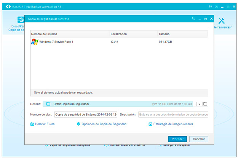Open Horario: Fuera schedule settings
Screen dimensions: 238x159
[45, 124]
